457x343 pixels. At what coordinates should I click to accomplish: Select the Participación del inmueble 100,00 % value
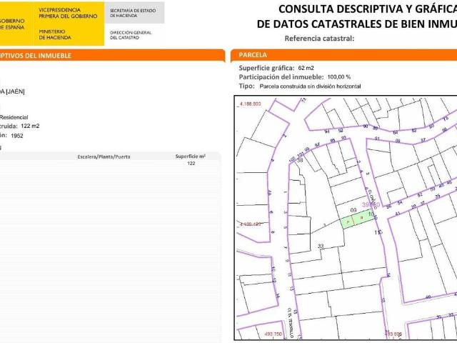(x=338, y=76)
